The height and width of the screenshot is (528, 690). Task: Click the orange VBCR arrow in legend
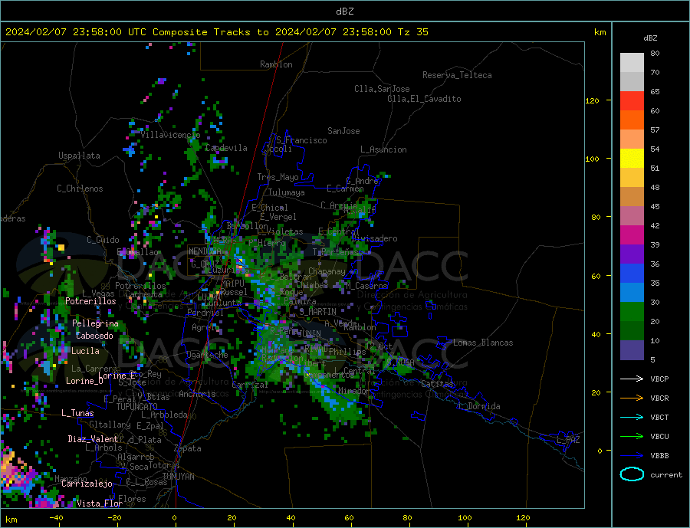coord(632,398)
